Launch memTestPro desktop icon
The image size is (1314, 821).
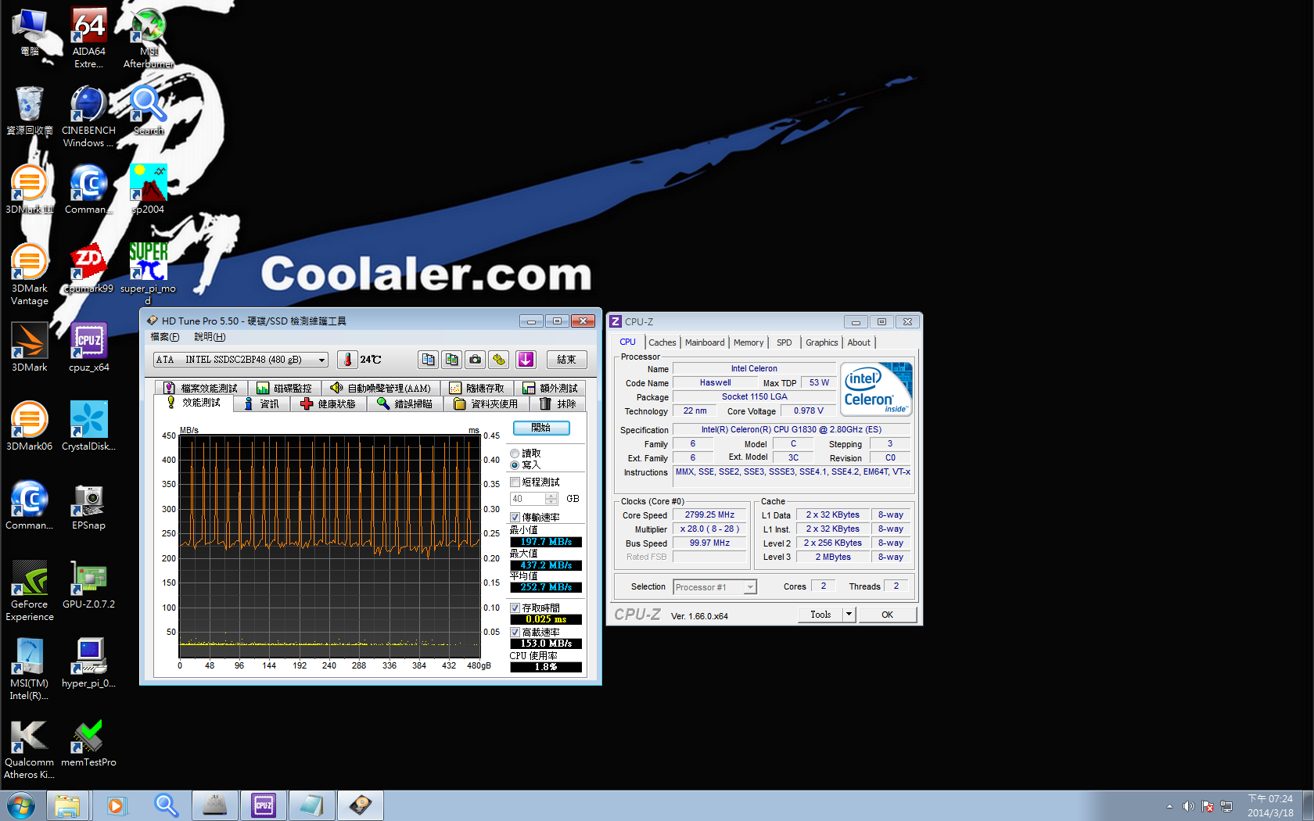tap(89, 742)
